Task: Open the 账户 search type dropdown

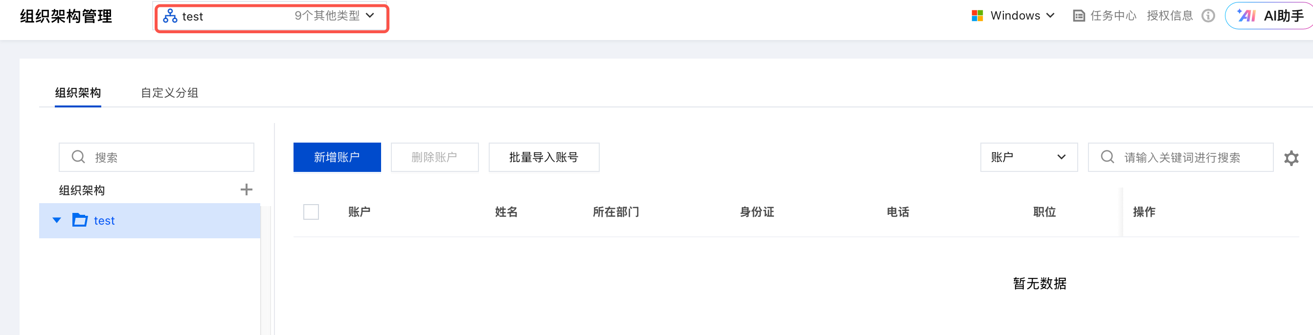Action: coord(1028,157)
